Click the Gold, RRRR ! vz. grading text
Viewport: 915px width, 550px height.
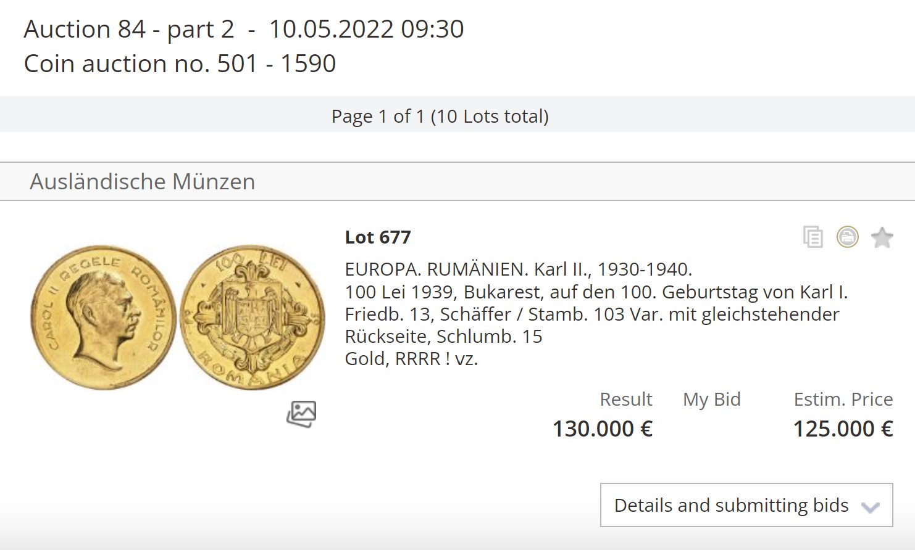(x=411, y=358)
